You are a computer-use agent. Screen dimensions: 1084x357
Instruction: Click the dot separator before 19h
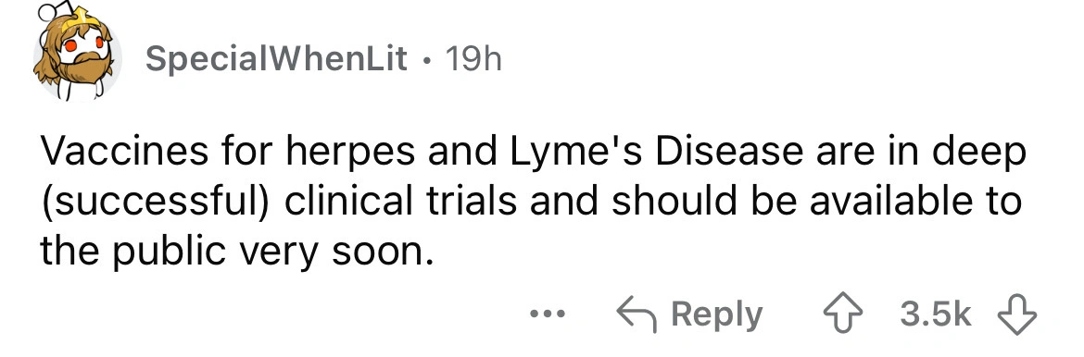(x=428, y=62)
